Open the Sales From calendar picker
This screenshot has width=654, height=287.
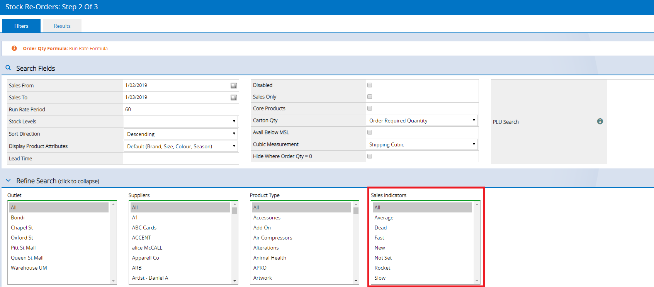(x=234, y=85)
